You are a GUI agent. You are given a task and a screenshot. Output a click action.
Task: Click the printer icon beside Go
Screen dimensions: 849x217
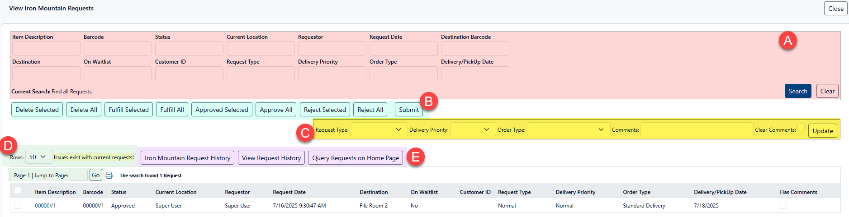click(x=109, y=175)
